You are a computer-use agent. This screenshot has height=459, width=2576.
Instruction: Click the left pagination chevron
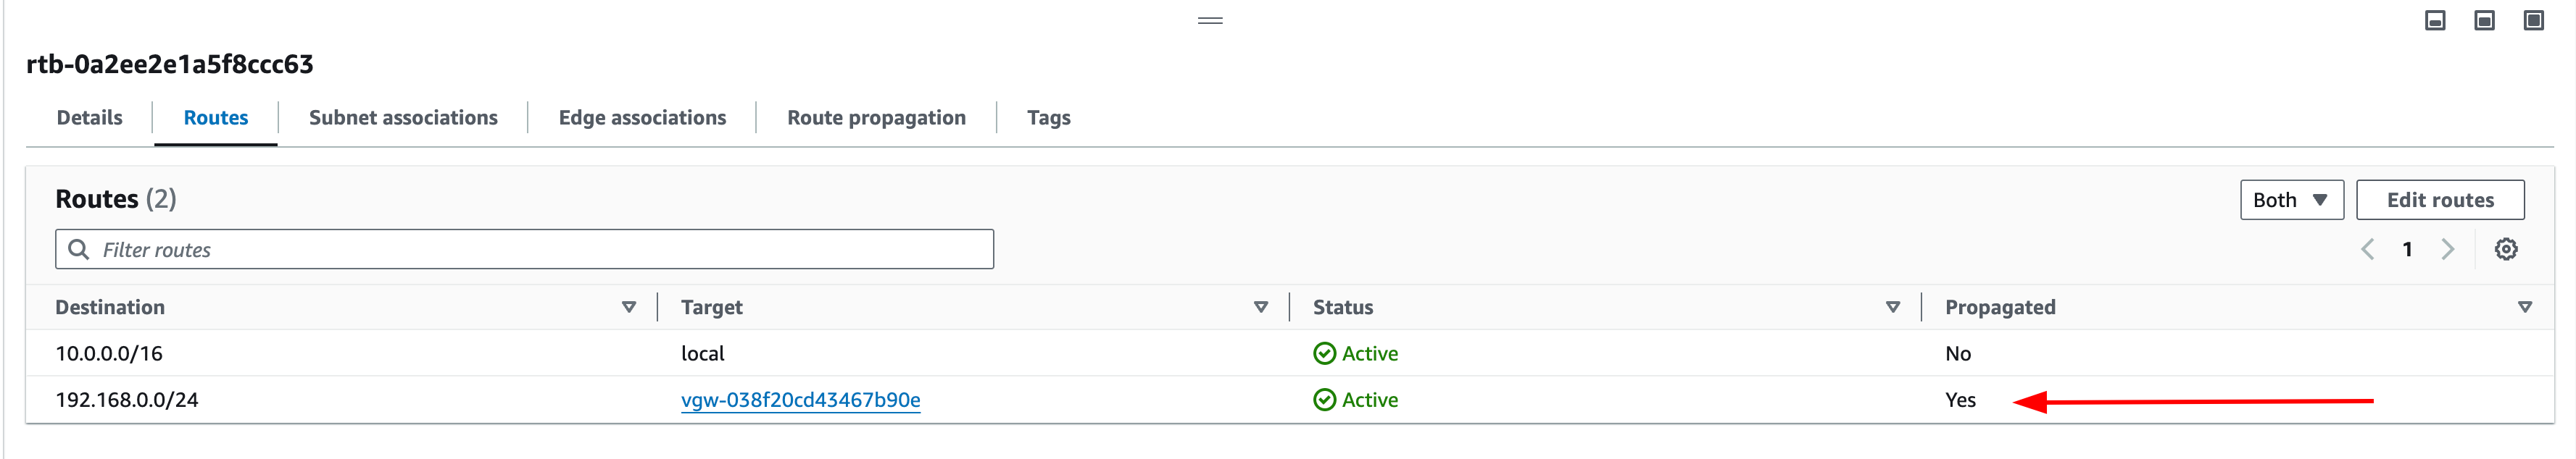2367,248
